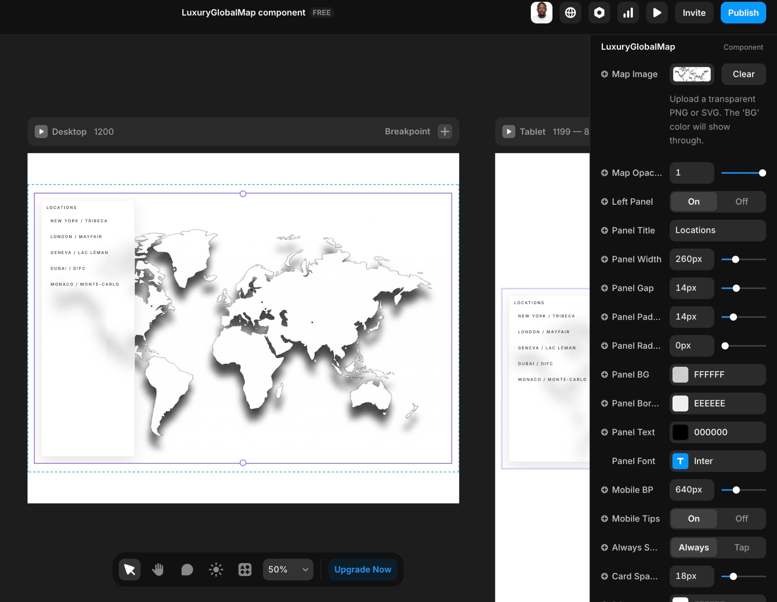Open the globe site settings icon
Viewport: 777px width, 602px height.
pyautogui.click(x=570, y=13)
